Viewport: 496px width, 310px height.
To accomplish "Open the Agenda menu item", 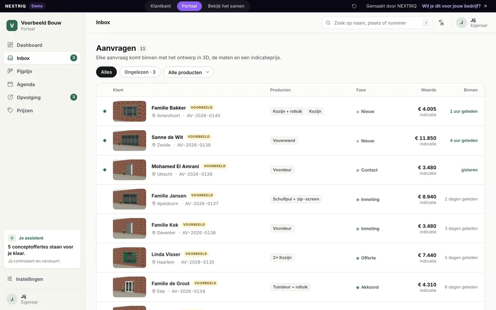I will (42, 84).
